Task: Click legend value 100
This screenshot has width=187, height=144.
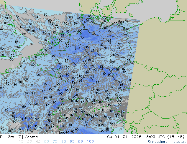Action: [x=90, y=142]
